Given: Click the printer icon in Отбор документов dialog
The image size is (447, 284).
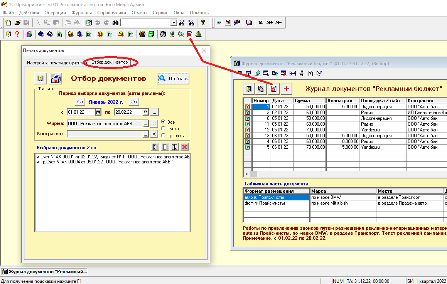Looking at the screenshot, I should coord(56,78).
